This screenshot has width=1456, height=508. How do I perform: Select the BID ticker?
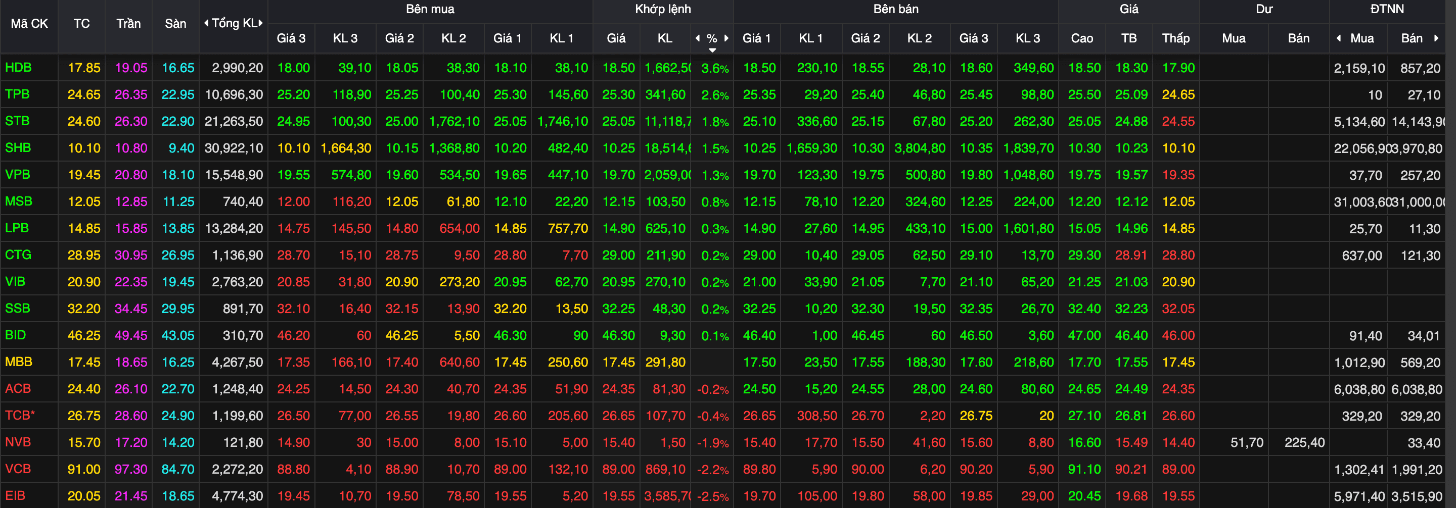click(x=15, y=335)
